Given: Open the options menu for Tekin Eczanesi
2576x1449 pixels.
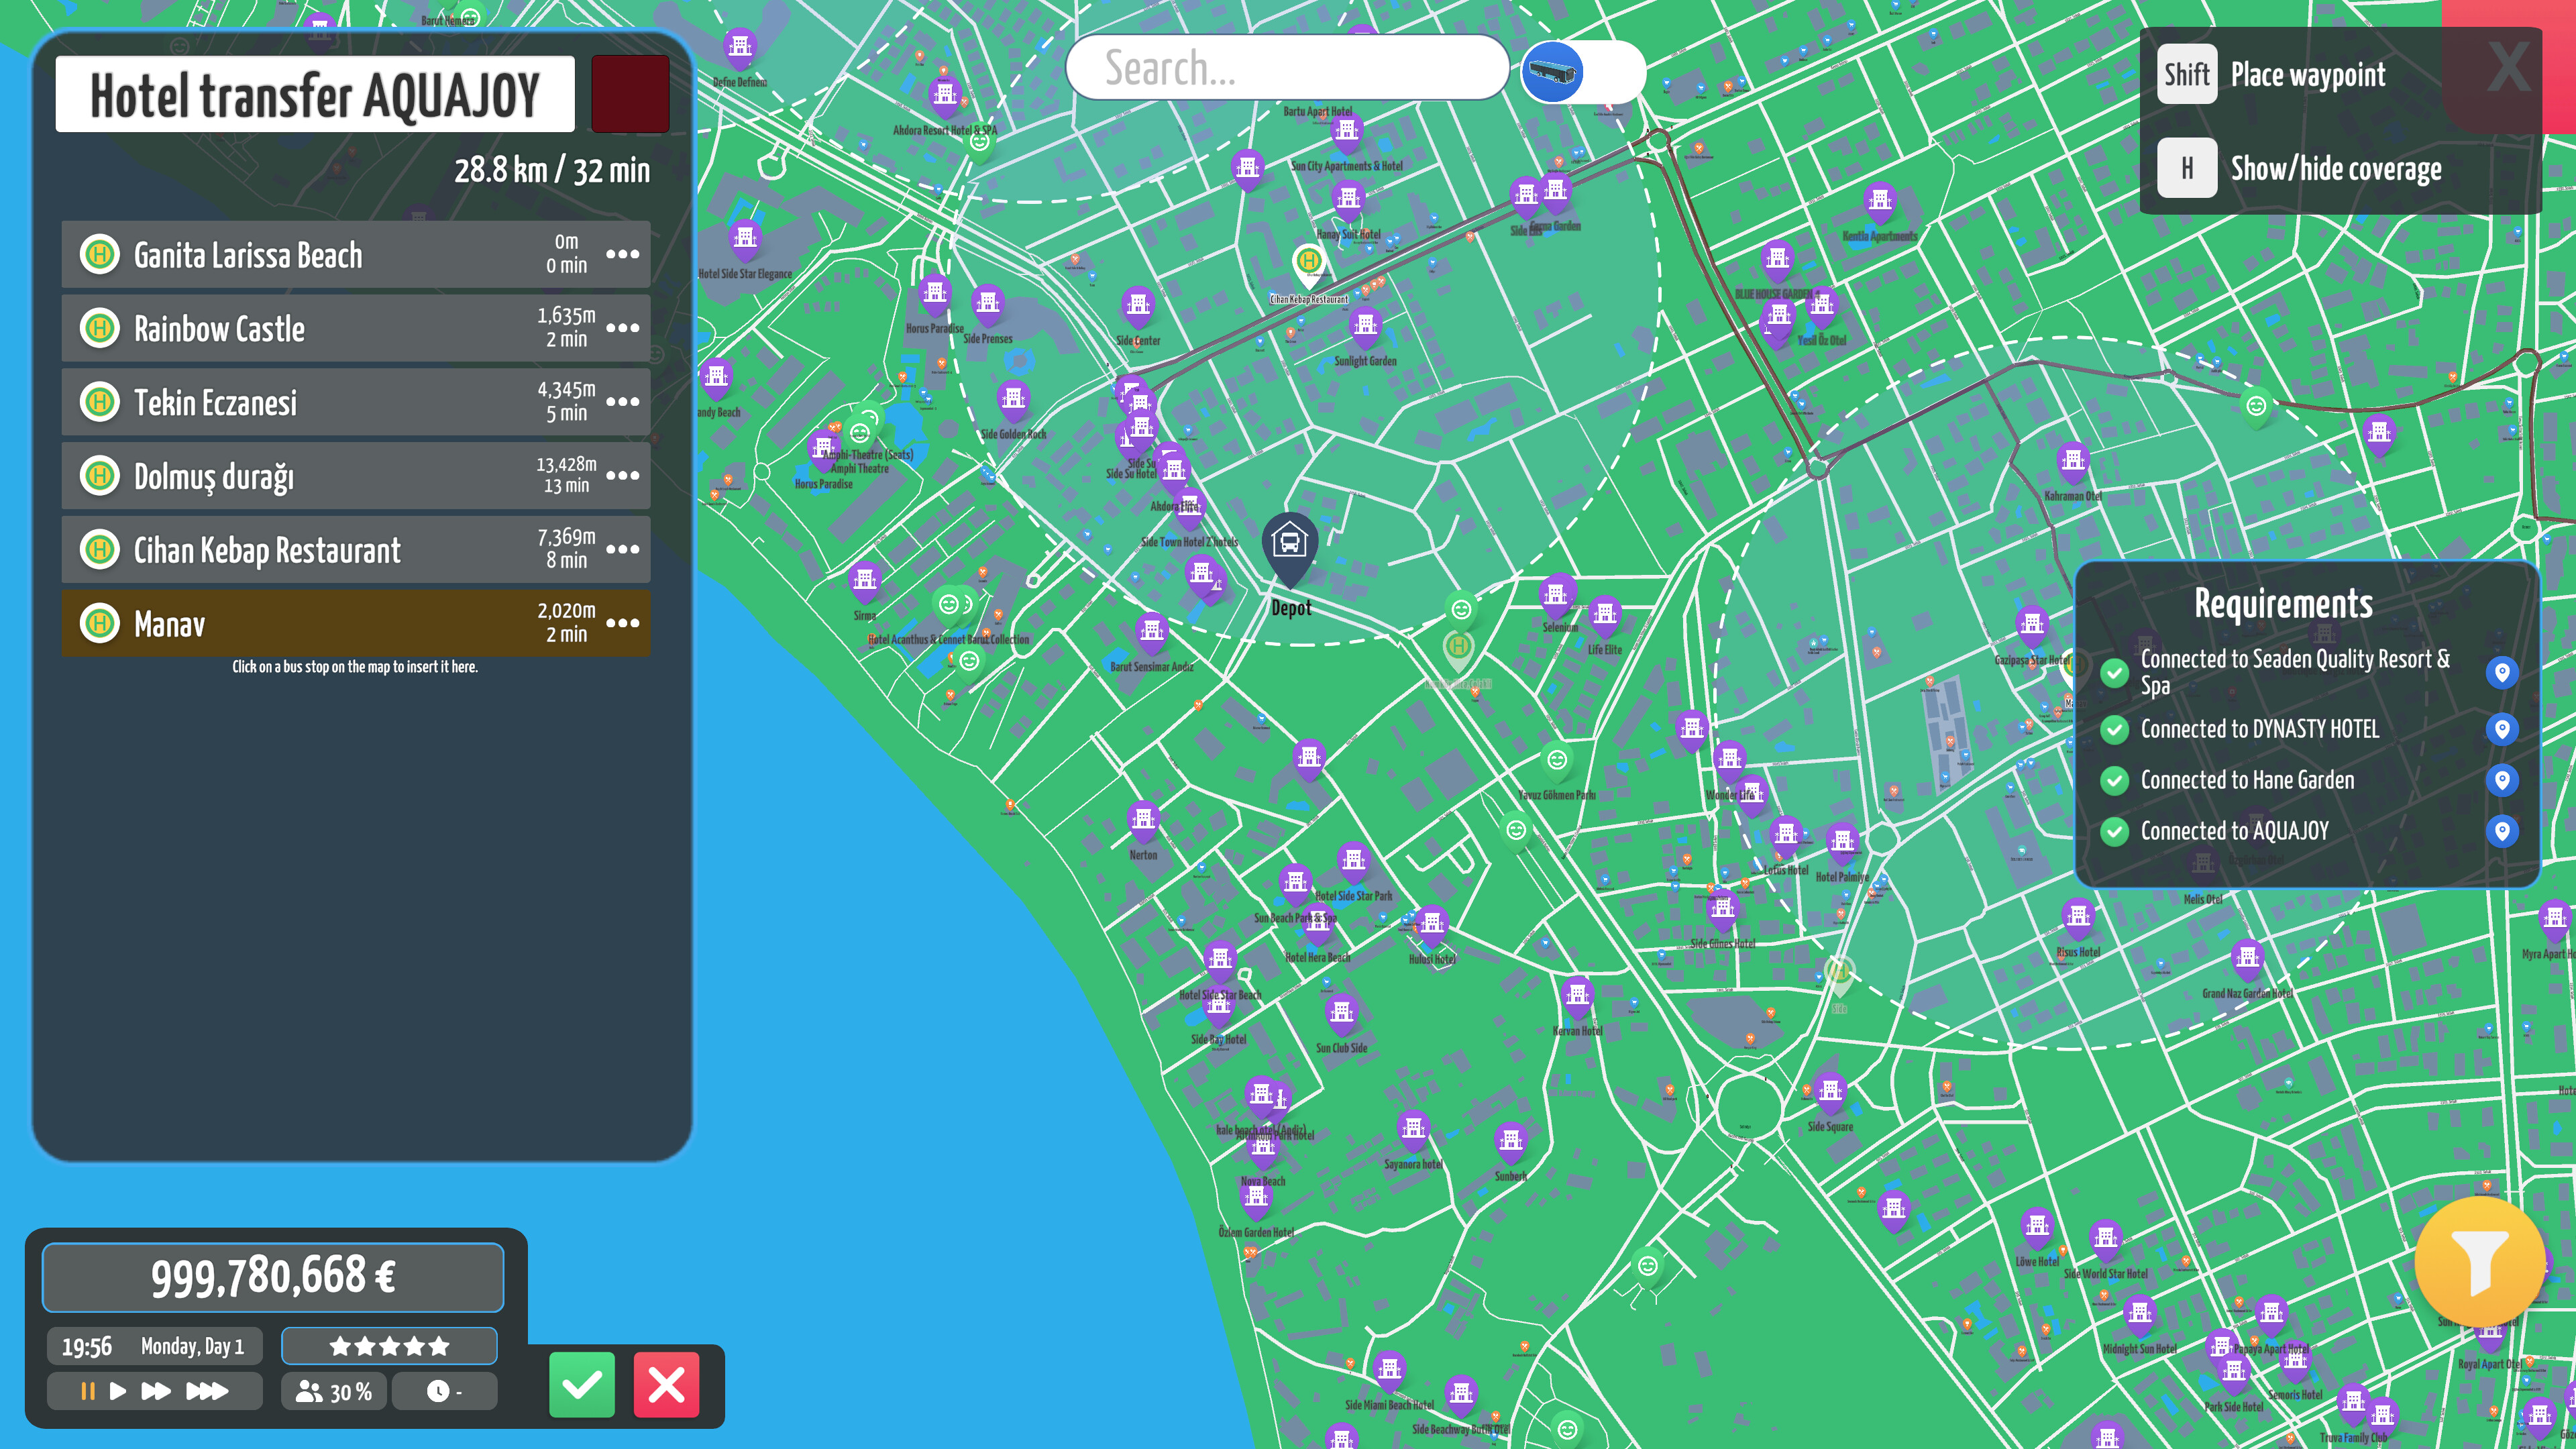Looking at the screenshot, I should pyautogui.click(x=624, y=402).
